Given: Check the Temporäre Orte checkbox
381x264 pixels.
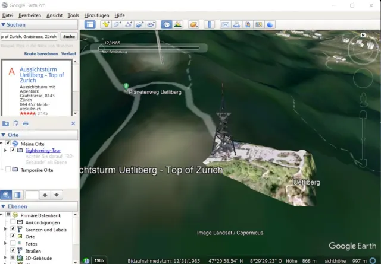Looking at the screenshot, I should tap(8, 170).
